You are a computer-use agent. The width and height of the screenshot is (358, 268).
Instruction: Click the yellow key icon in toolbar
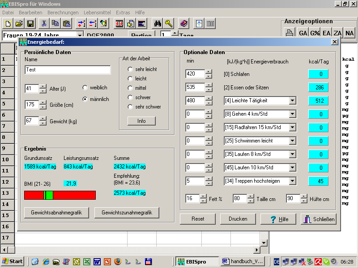pyautogui.click(x=168, y=24)
